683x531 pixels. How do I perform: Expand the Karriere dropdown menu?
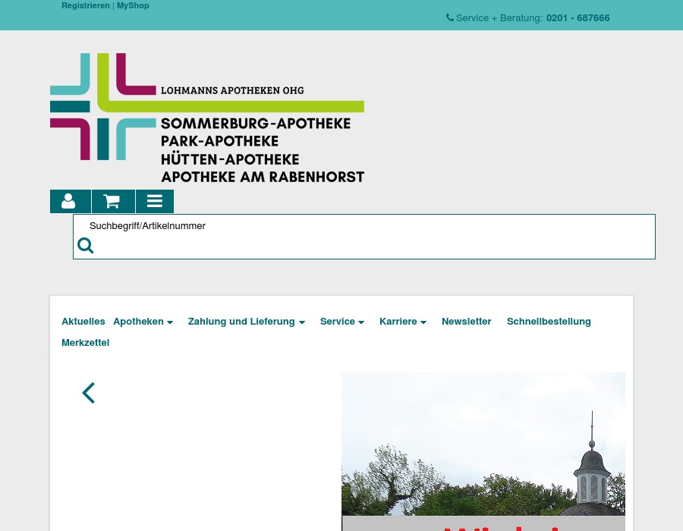pos(402,322)
